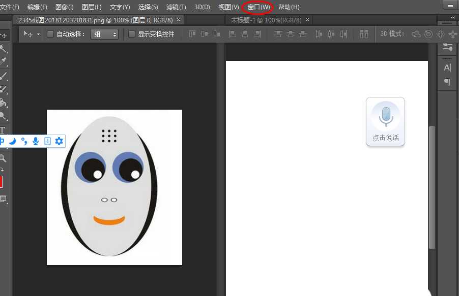The height and width of the screenshot is (296, 459).
Task: Click the 点击说话 voice input button
Action: (386, 122)
